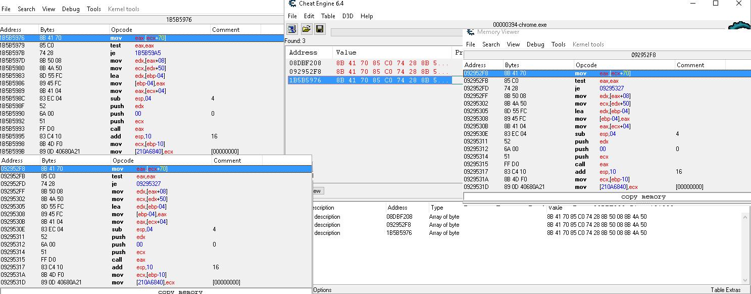This screenshot has width=751, height=294.
Task: Click the save floppy disk icon
Action: pyautogui.click(x=320, y=29)
